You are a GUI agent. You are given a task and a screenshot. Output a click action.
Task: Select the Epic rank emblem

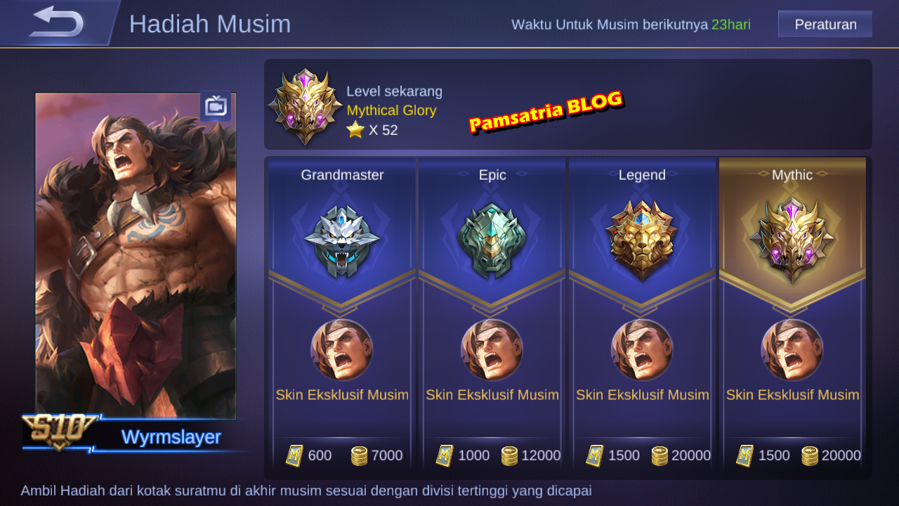pos(492,241)
